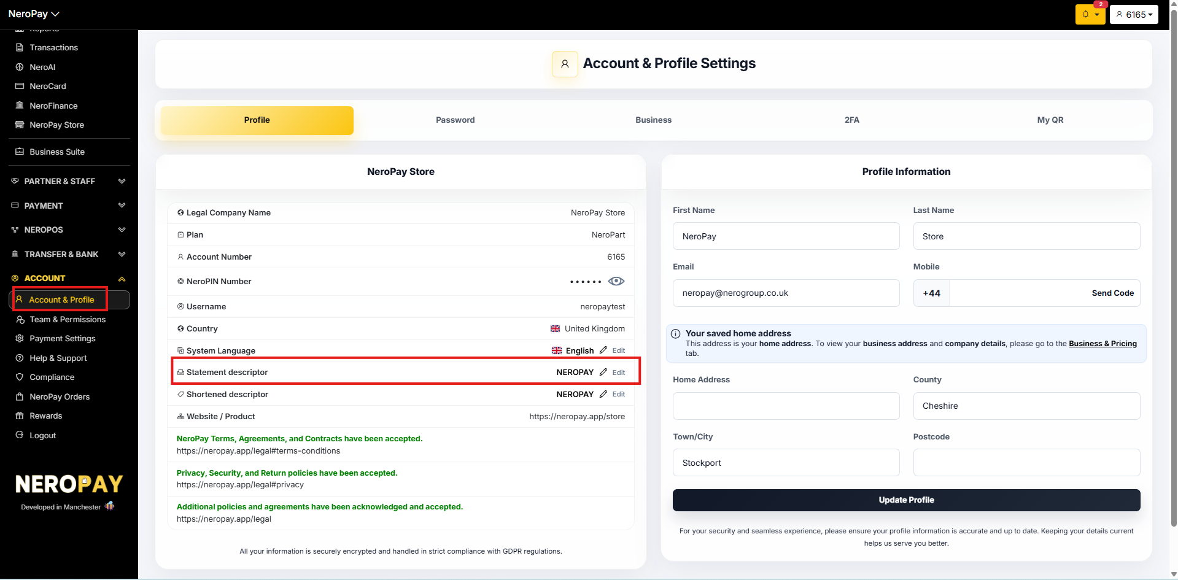Click the Team & Permissions icon
Screen dimensions: 1178x580
click(20, 319)
